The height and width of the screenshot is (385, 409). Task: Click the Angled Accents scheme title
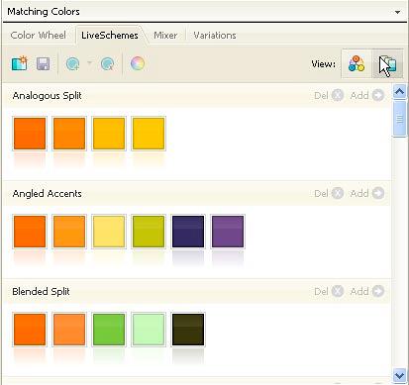point(47,193)
